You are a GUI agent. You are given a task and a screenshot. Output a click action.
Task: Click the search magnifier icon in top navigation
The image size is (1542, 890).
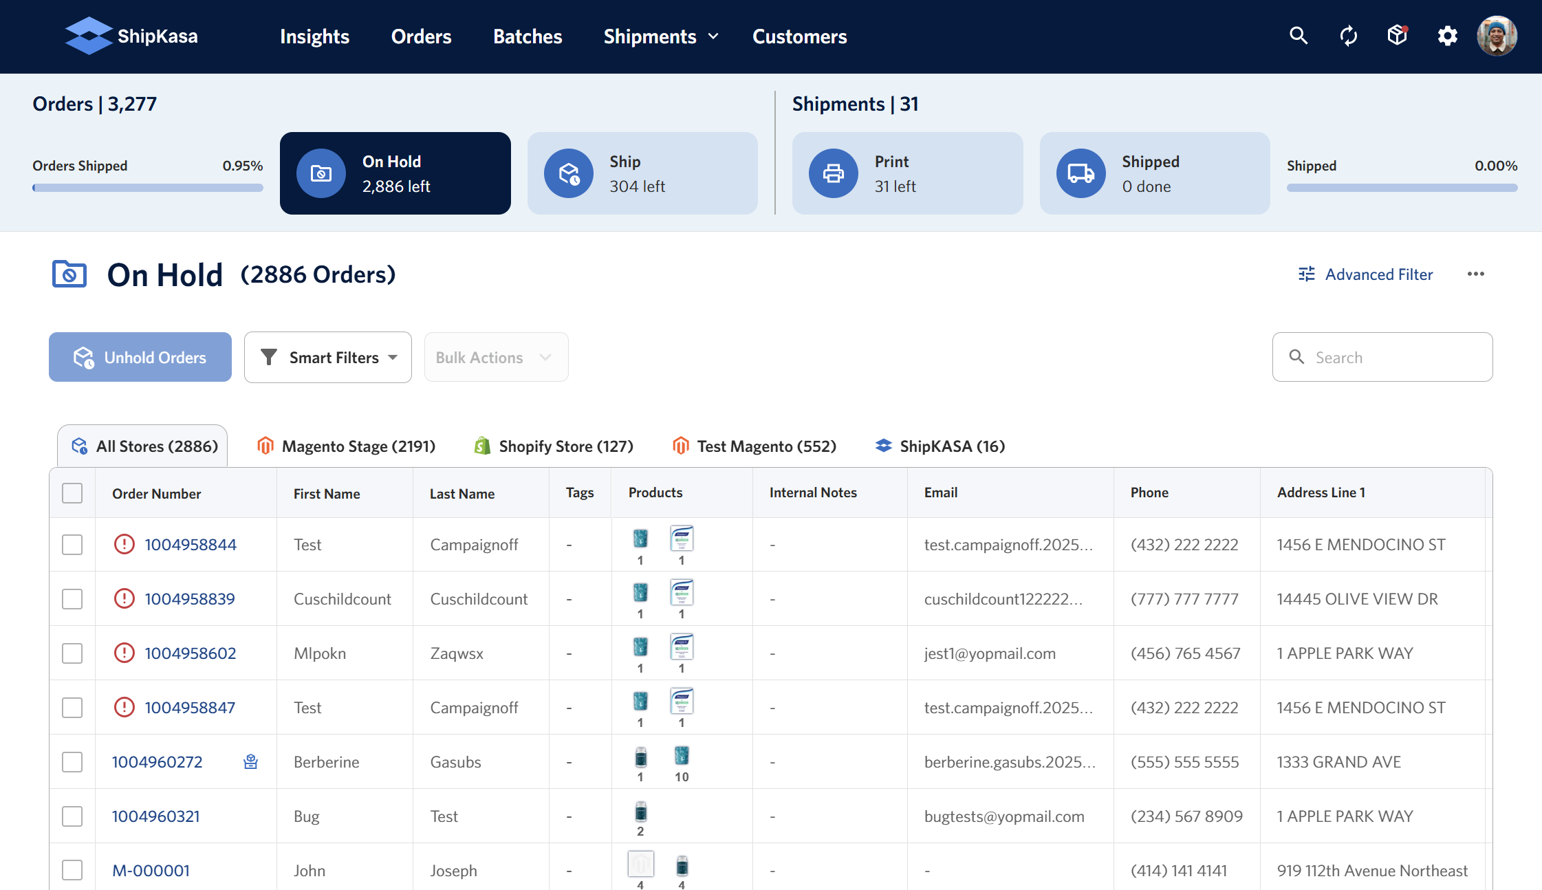click(1298, 36)
